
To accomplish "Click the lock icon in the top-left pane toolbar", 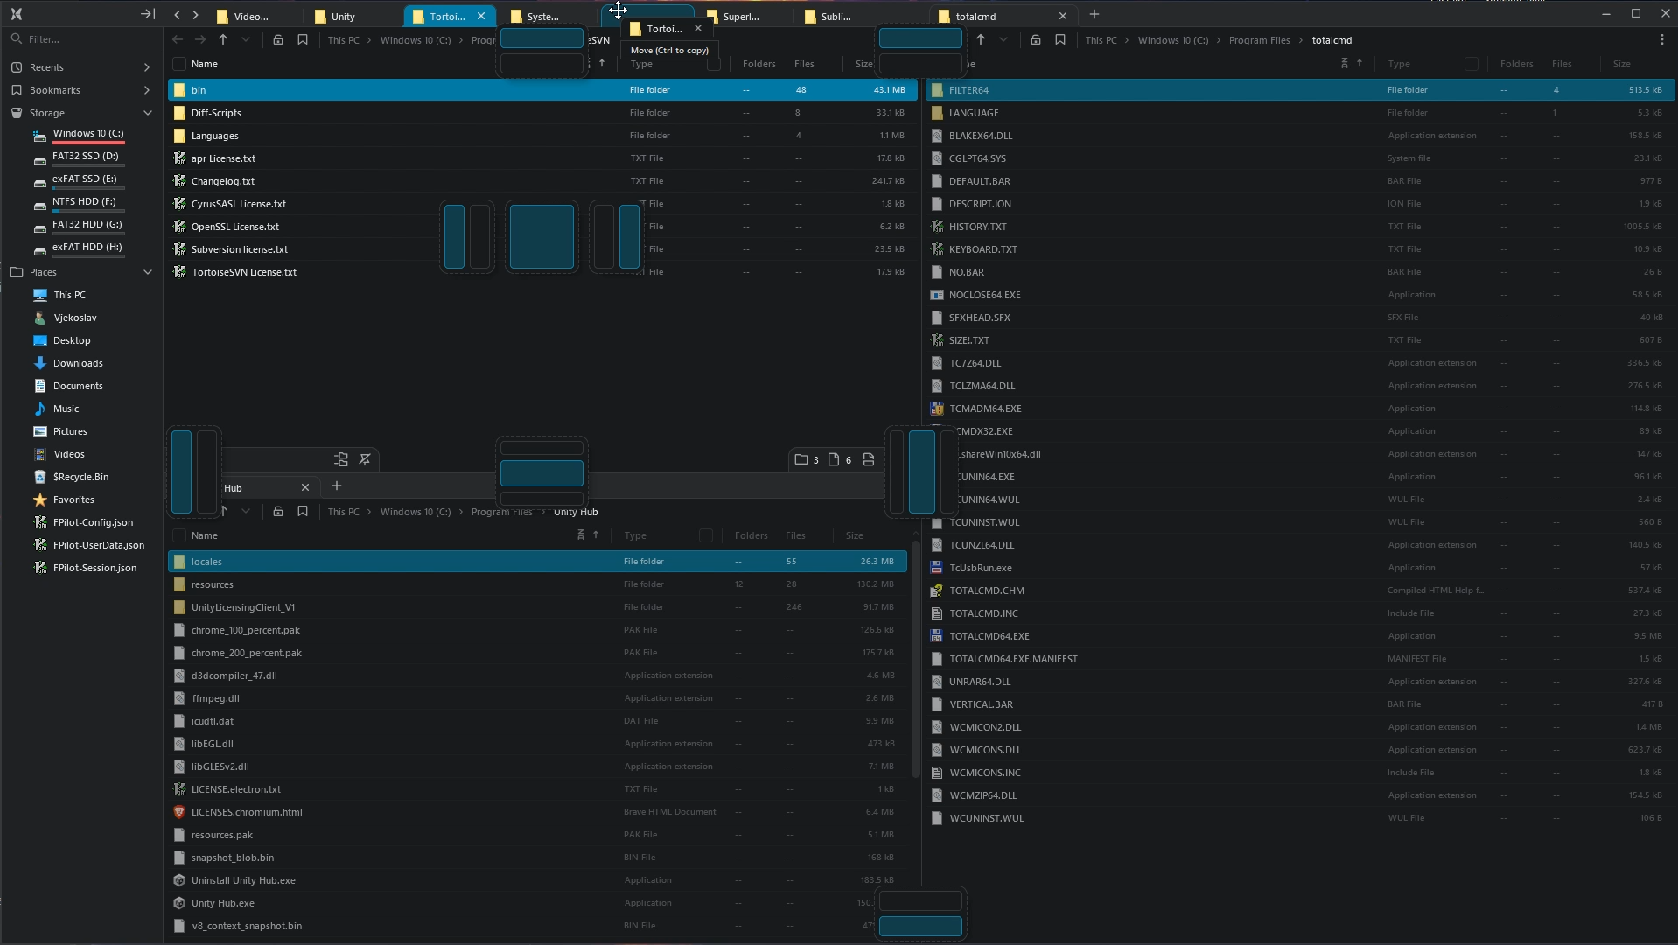I will coord(278,40).
